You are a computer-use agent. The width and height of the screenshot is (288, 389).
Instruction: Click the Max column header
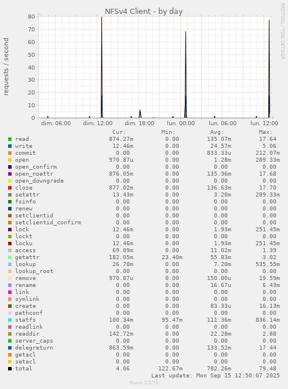[265, 132]
